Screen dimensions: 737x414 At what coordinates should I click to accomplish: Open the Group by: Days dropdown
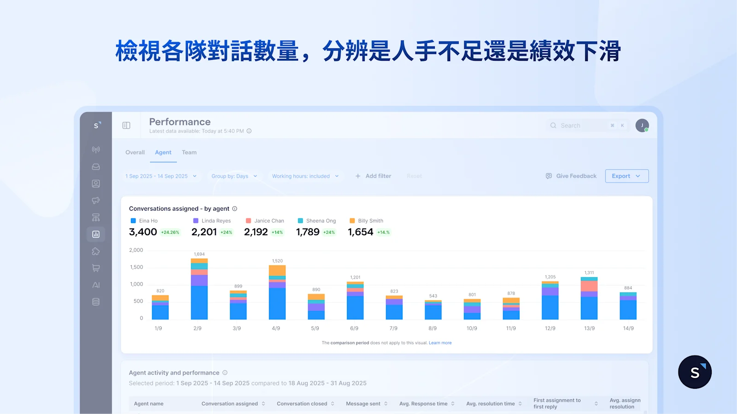(234, 176)
